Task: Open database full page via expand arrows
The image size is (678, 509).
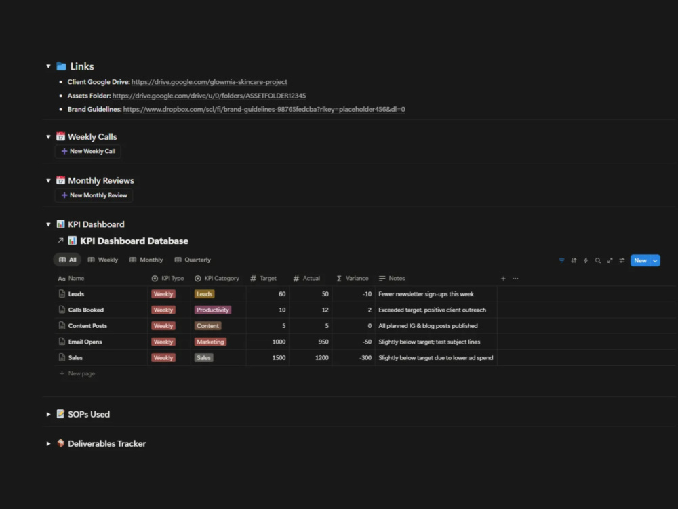Action: click(610, 260)
